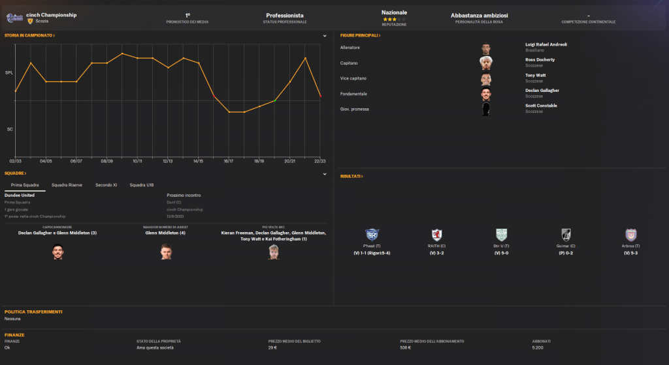Image resolution: width=669 pixels, height=365 pixels.
Task: Click Tony Watt's portrait icon
Action: click(x=485, y=79)
